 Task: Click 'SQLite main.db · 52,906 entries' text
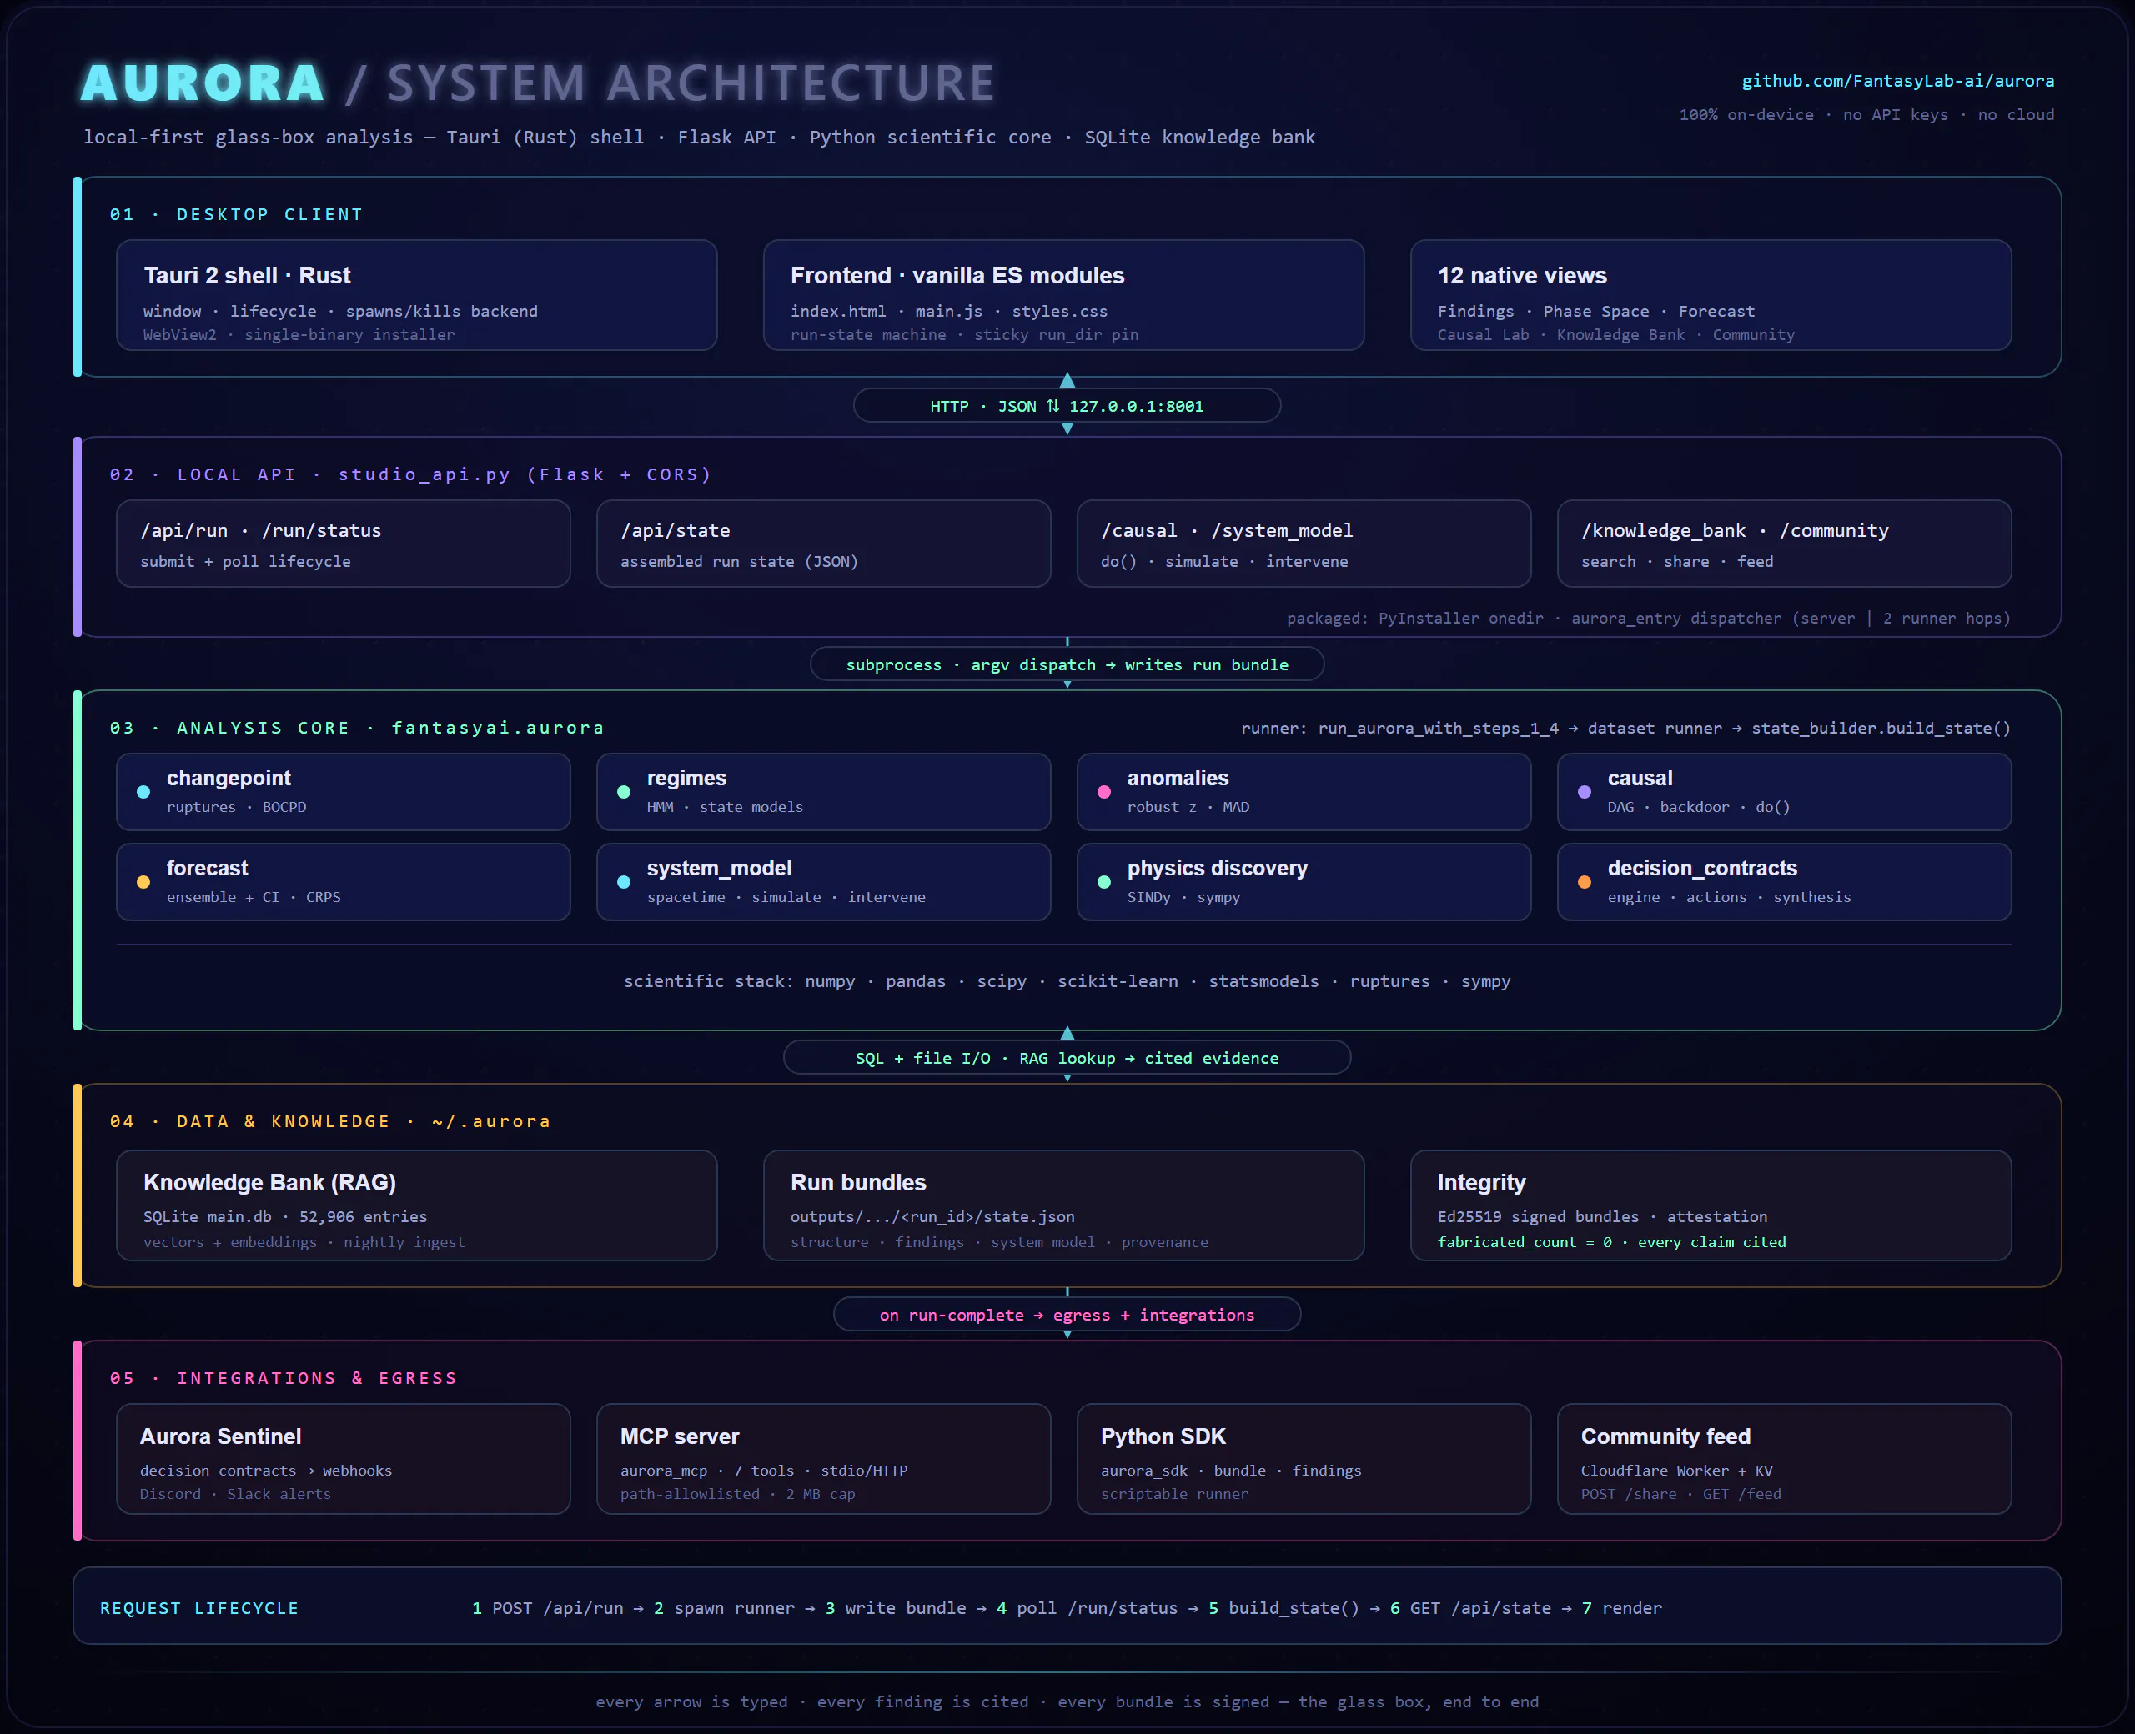point(284,1218)
